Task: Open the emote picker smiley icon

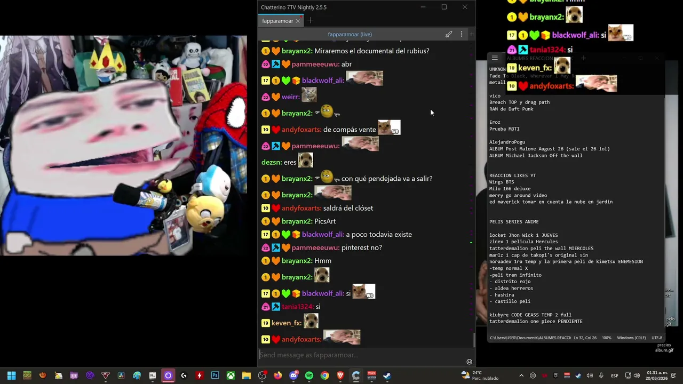Action: (470, 362)
